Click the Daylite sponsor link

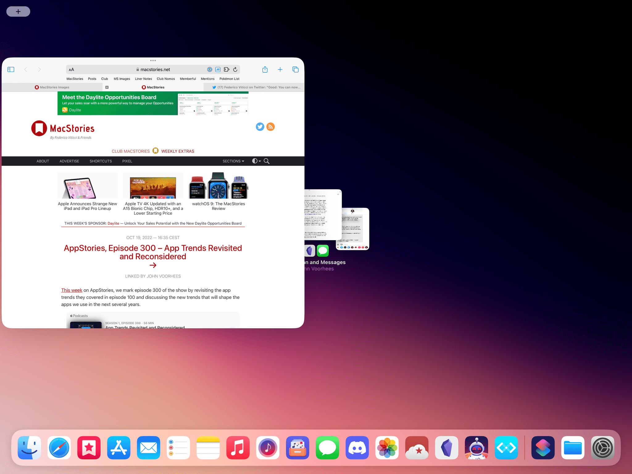113,223
